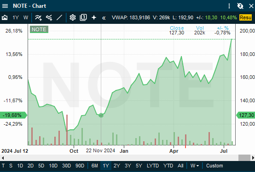Viewport: 255px width, 172px height.
Task: Add a comparison instrument
Action: (49, 17)
